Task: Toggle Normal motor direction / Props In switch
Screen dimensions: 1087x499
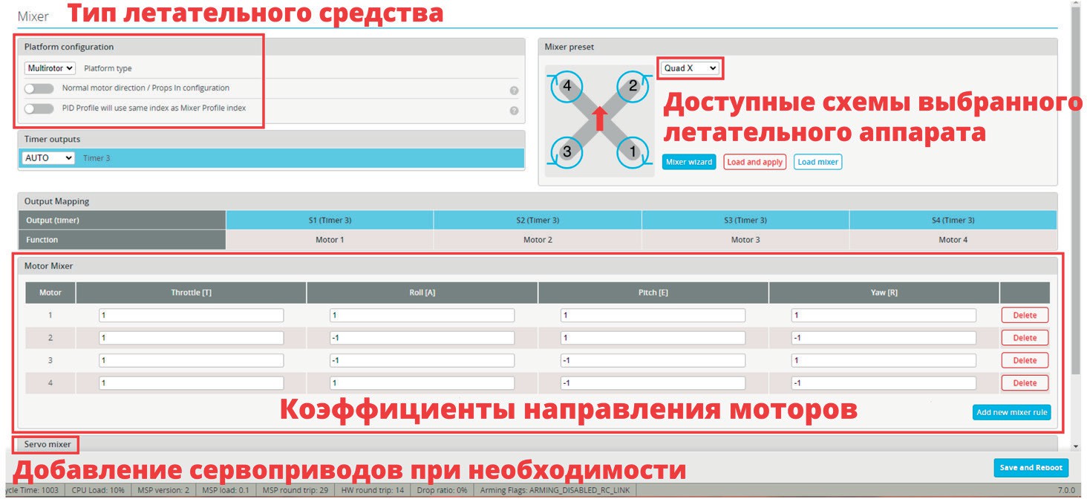Action: tap(39, 88)
